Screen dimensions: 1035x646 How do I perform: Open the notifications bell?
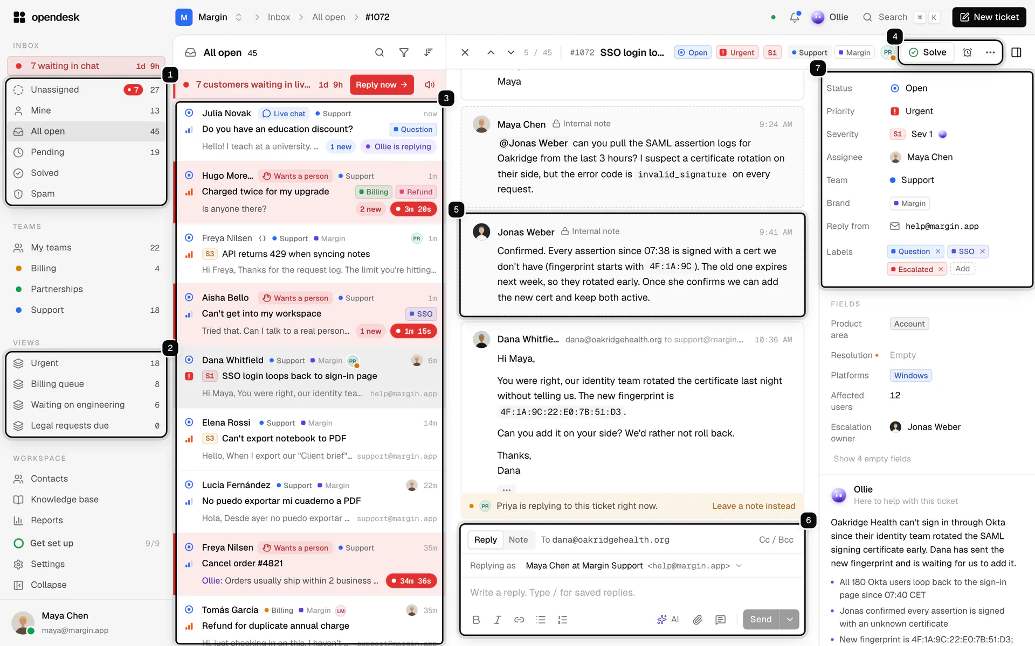(794, 17)
